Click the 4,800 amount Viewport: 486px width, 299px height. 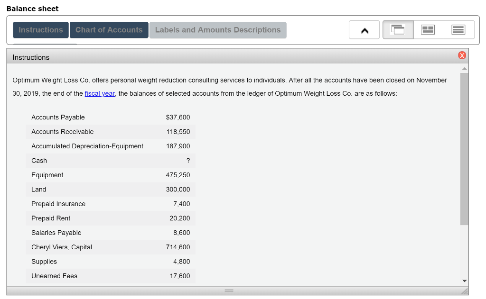click(182, 262)
